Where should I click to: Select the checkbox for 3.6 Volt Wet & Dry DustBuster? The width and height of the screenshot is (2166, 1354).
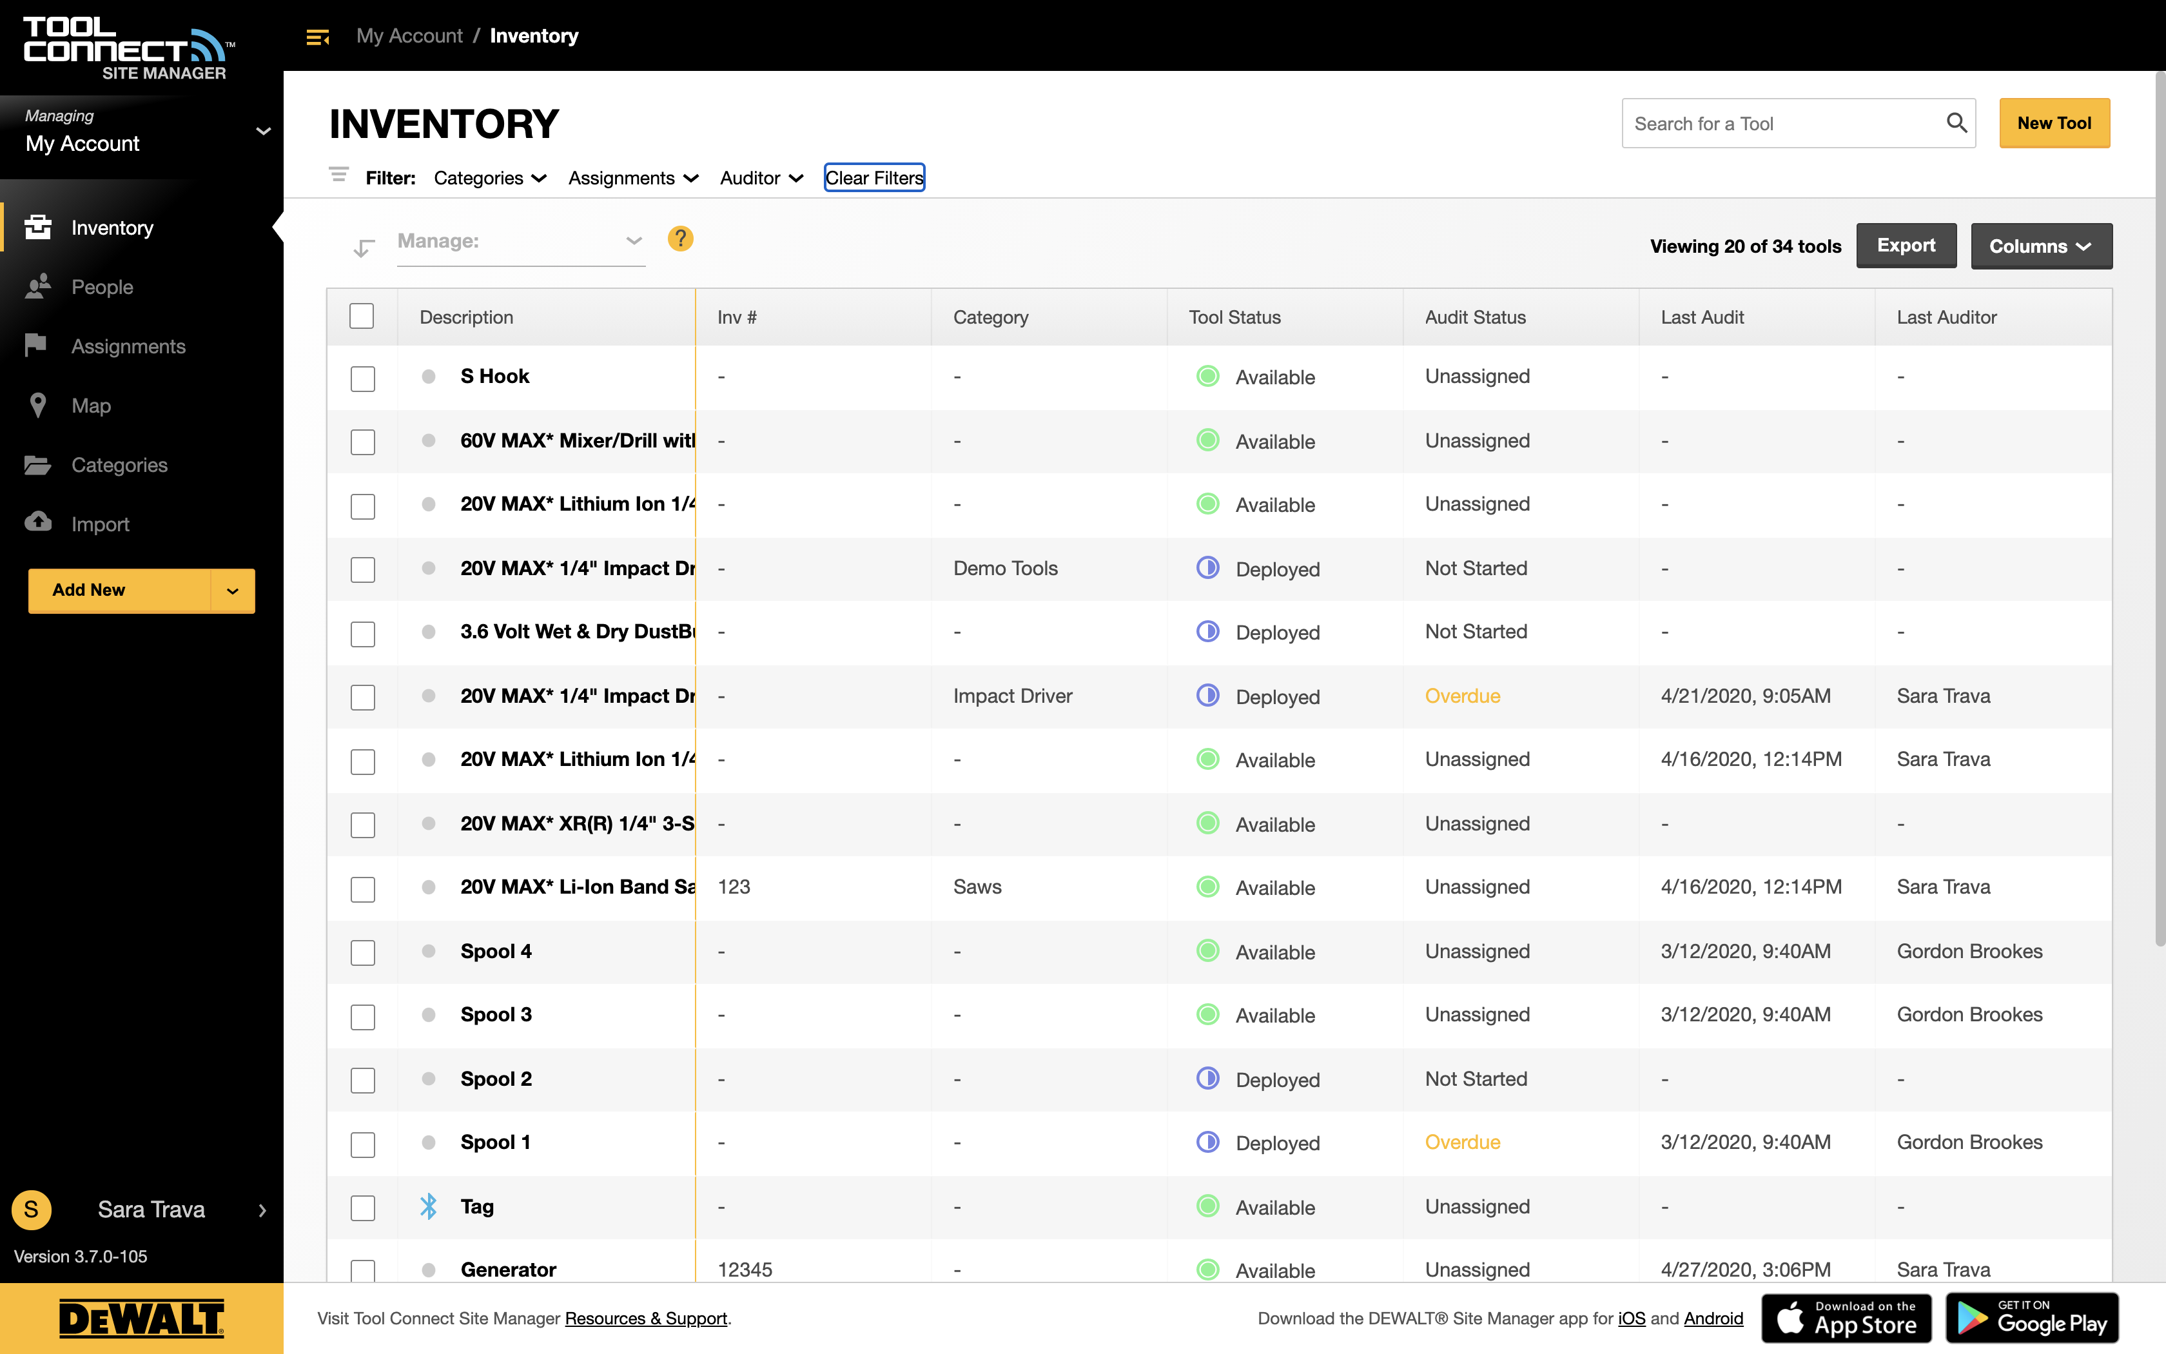click(362, 634)
